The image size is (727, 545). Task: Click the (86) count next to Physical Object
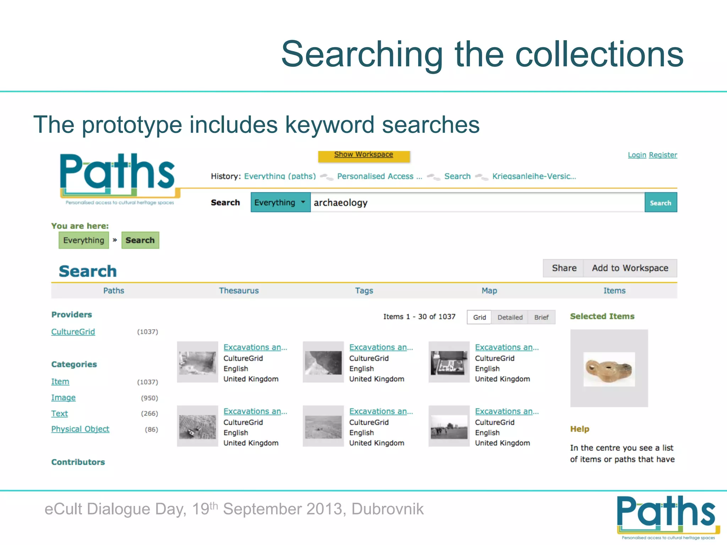point(151,430)
